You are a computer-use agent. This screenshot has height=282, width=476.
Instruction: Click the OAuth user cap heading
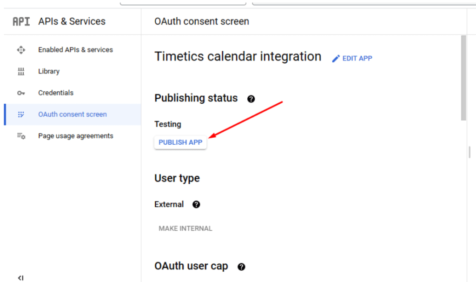(x=191, y=266)
